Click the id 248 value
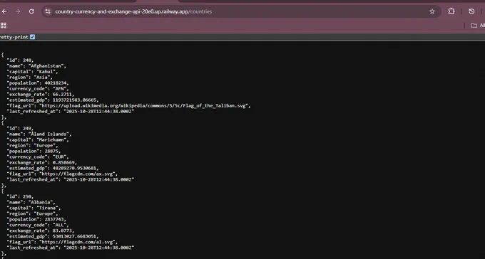This screenshot has height=259, width=485. click(x=27, y=60)
